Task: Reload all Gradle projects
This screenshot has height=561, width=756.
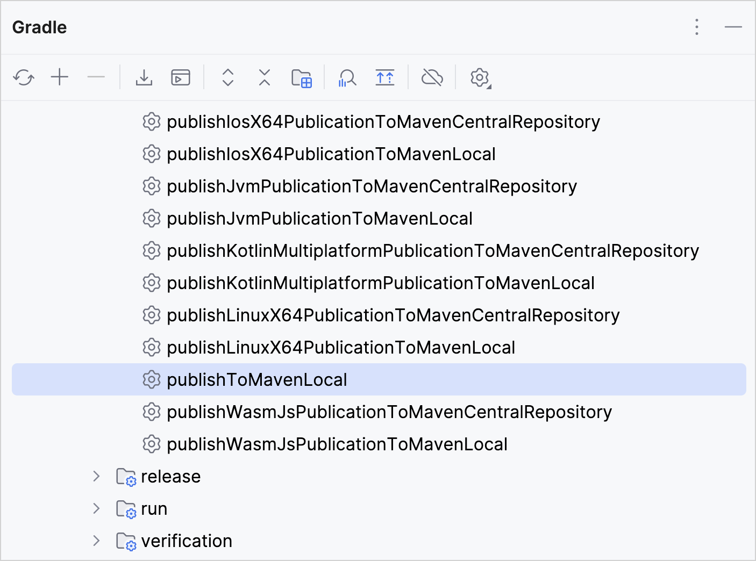Action: point(24,77)
